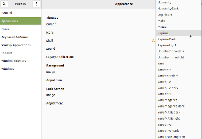Choose Humanity icon theme

tap(178, 2)
